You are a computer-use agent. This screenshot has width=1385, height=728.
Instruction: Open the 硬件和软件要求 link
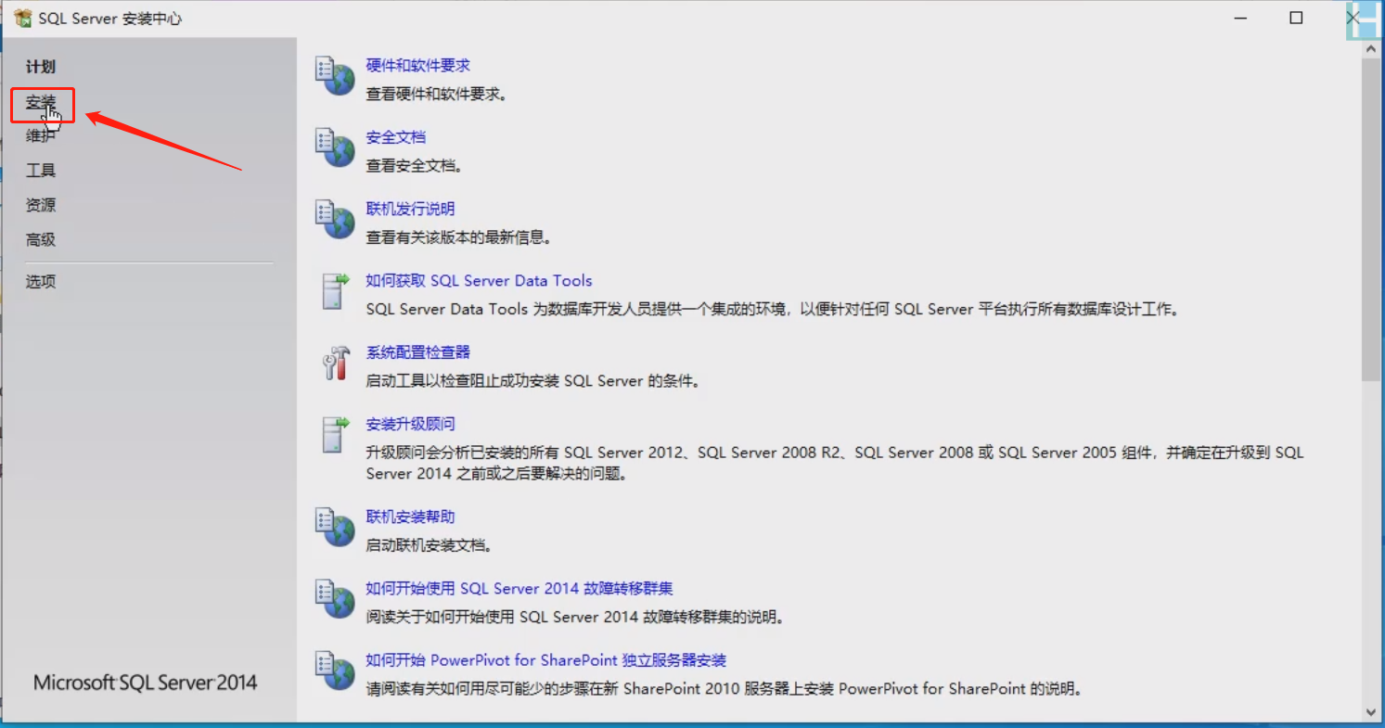[418, 66]
